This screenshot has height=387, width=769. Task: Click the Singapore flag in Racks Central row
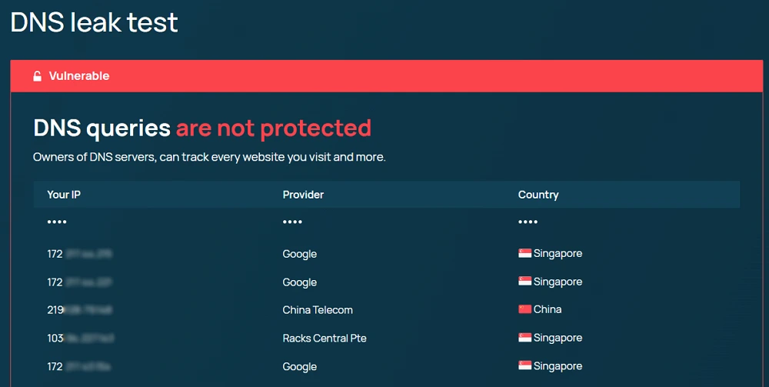point(524,338)
